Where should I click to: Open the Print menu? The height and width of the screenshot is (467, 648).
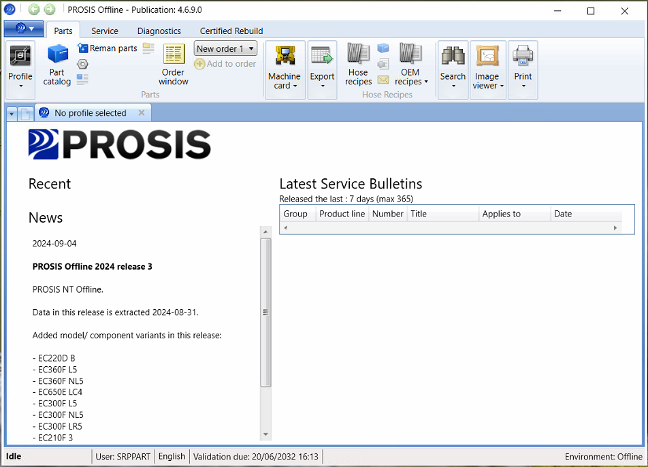pos(523,70)
